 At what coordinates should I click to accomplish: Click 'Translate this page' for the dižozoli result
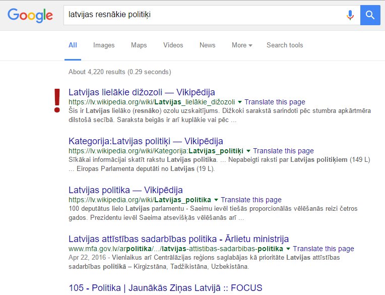275,102
